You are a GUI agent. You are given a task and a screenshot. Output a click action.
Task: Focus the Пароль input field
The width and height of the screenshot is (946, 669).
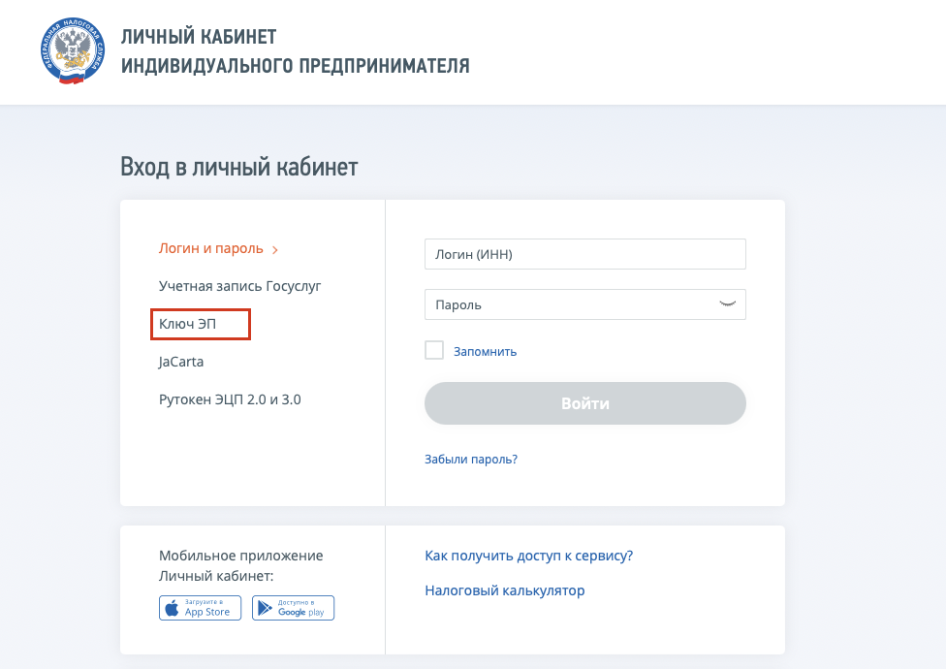tap(585, 304)
